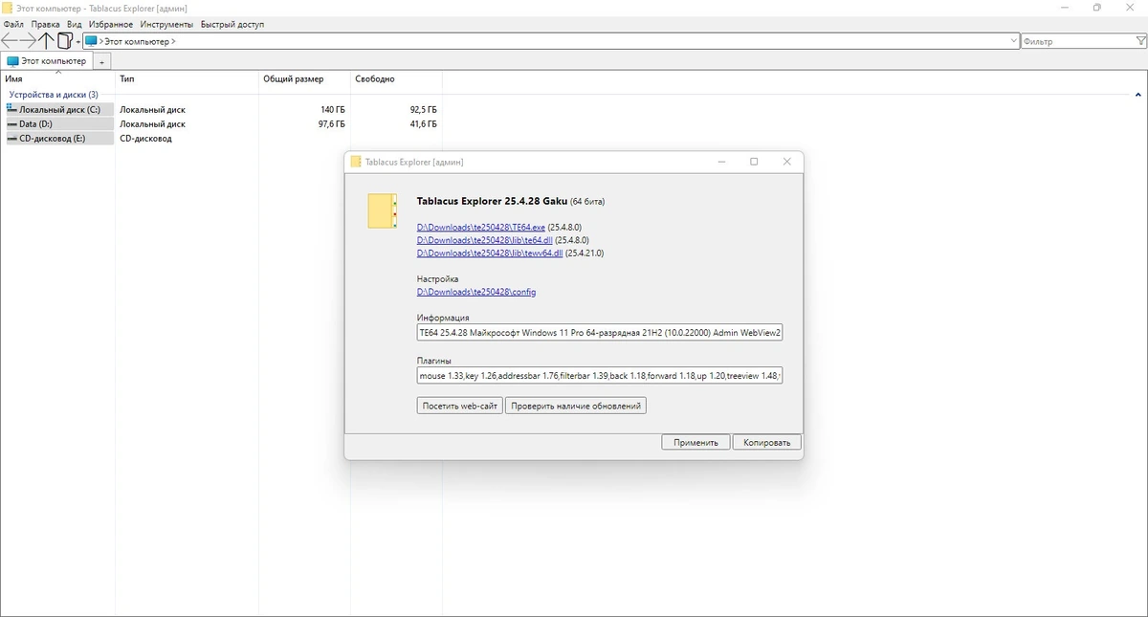Add a new tab with the plus button
This screenshot has height=617, width=1148.
[102, 61]
